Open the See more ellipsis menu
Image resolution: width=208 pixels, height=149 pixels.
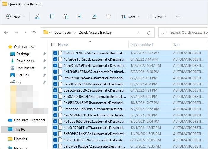pyautogui.click(x=178, y=17)
